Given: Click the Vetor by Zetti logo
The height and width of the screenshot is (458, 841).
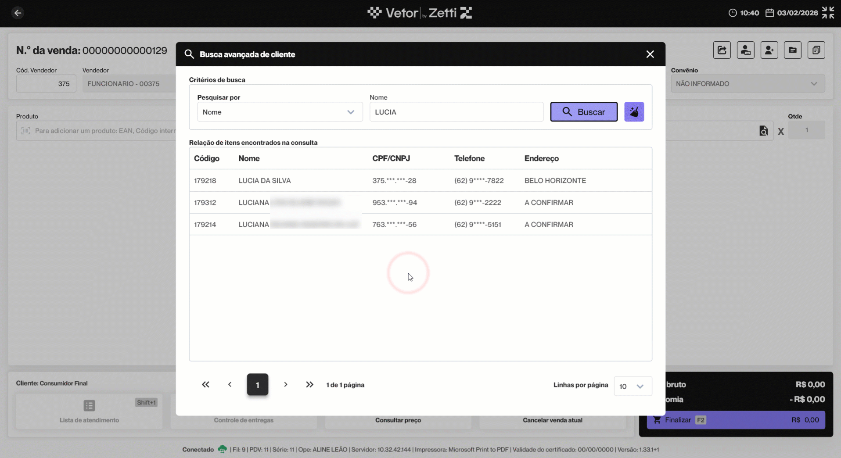Looking at the screenshot, I should (420, 13).
